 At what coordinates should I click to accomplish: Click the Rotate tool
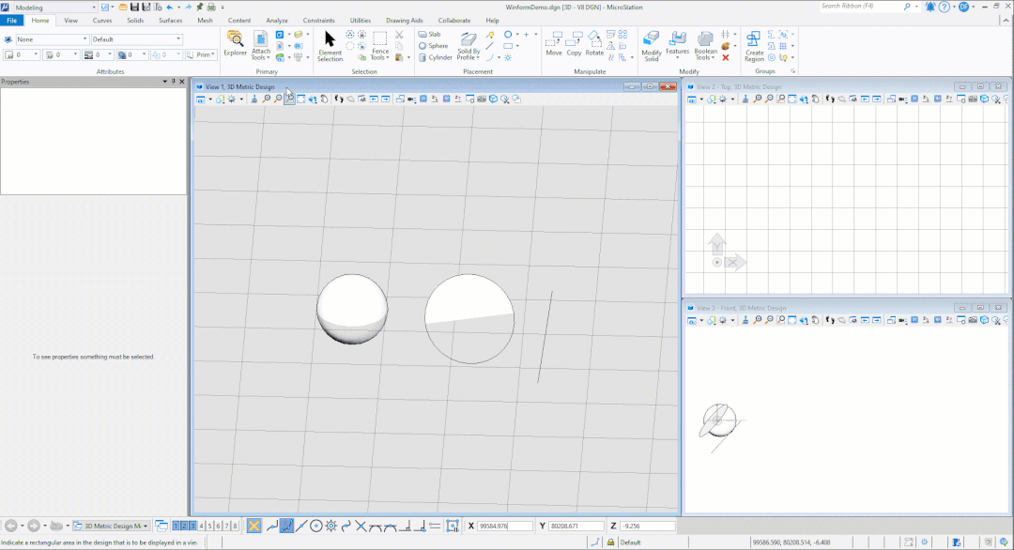pyautogui.click(x=594, y=44)
